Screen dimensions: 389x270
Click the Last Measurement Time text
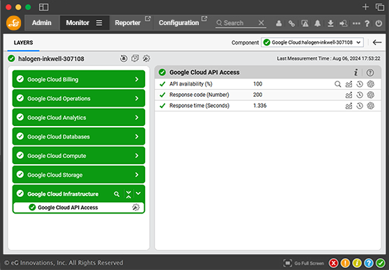coord(328,58)
